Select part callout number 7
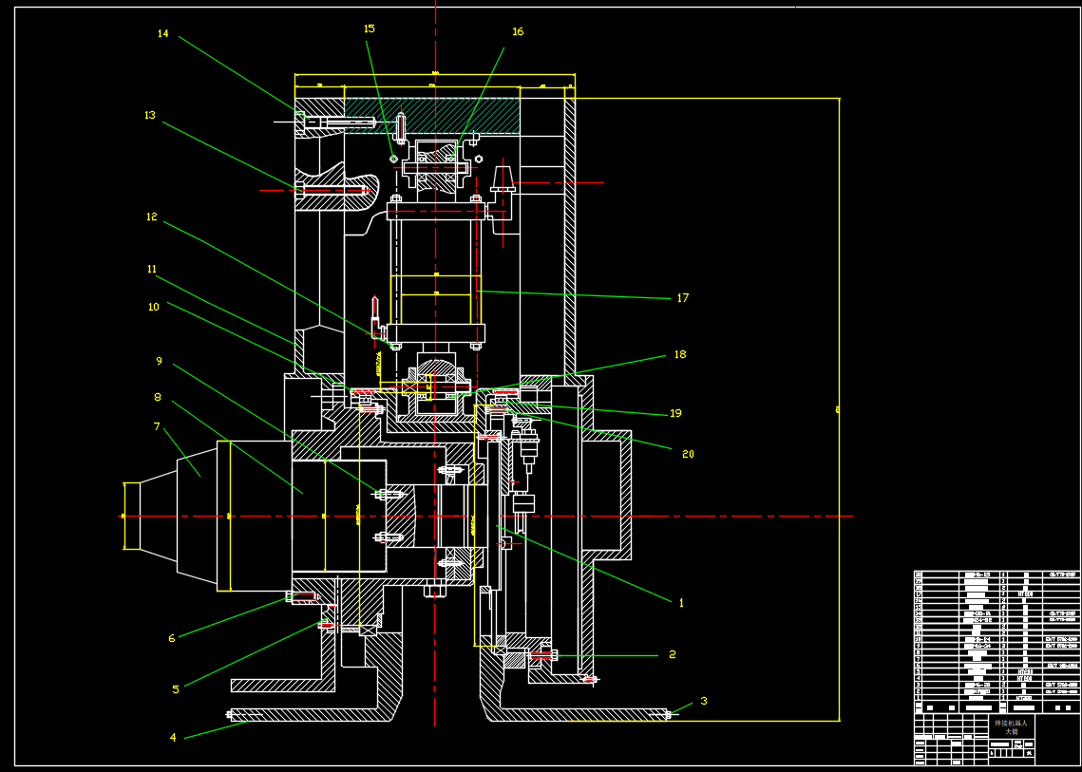Image resolution: width=1082 pixels, height=772 pixels. (x=157, y=427)
